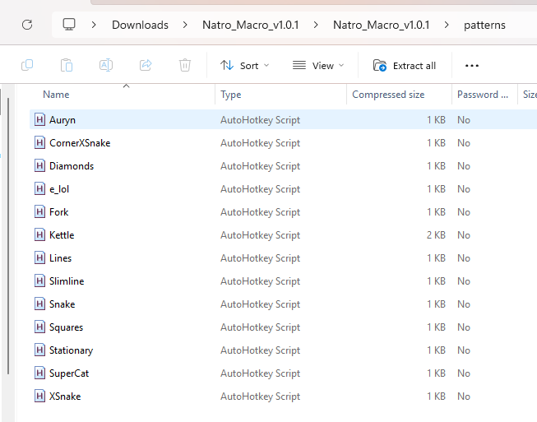Click the This PC monitor icon
537x422 pixels.
click(69, 25)
